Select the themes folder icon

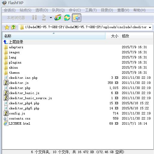[6, 73]
